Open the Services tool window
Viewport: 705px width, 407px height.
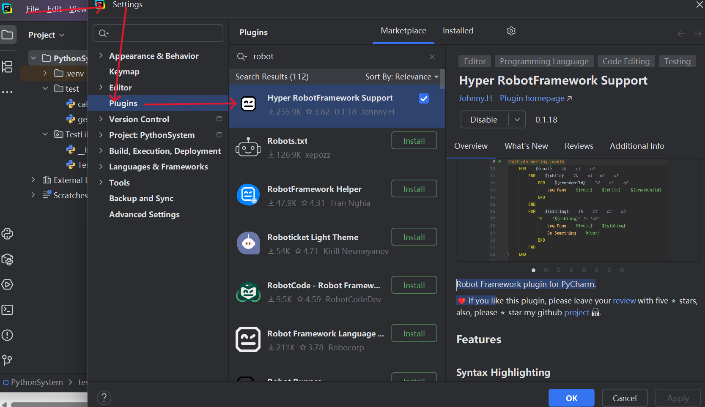tap(8, 284)
